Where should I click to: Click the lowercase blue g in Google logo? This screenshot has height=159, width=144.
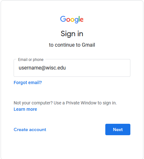[x=76, y=20]
